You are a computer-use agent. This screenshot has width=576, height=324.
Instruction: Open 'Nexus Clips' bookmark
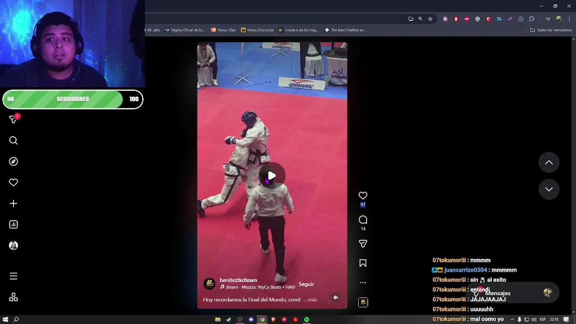pyautogui.click(x=224, y=30)
